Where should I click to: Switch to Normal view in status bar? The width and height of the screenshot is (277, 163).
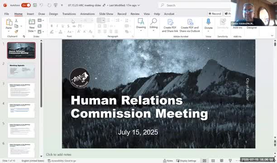click(205, 161)
